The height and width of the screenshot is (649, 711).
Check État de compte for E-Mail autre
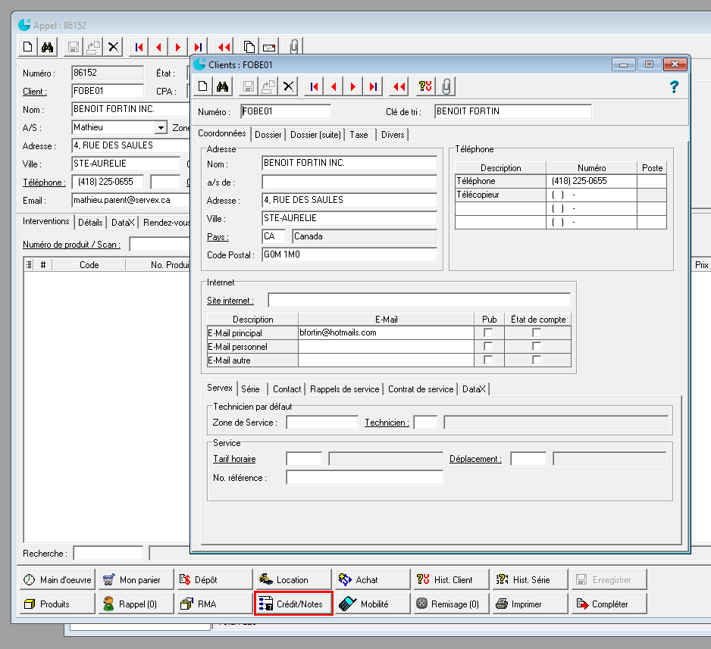coord(537,360)
